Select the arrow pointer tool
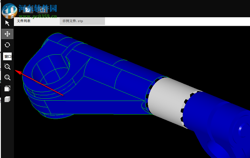This screenshot has width=250, height=158. point(7,23)
